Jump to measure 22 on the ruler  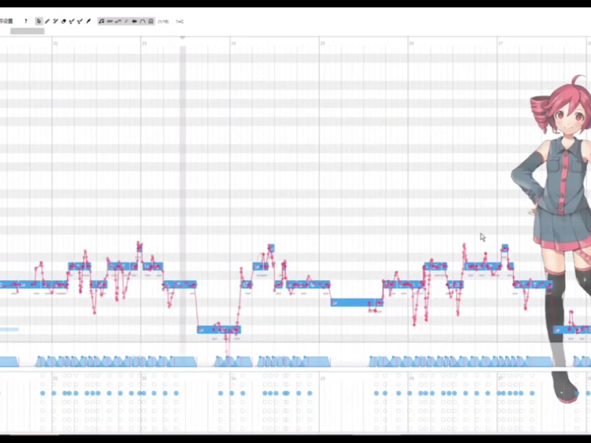pyautogui.click(x=55, y=43)
